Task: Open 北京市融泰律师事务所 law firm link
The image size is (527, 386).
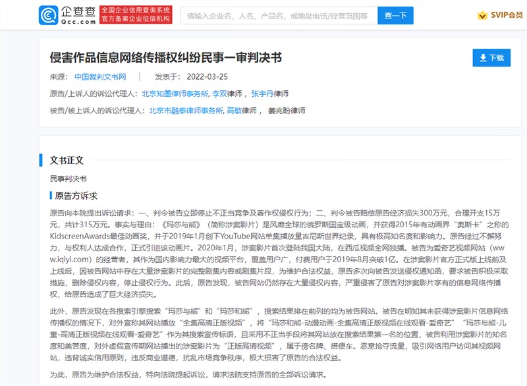Action: coord(186,111)
